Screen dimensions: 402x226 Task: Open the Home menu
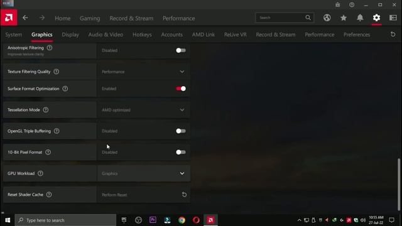[63, 18]
